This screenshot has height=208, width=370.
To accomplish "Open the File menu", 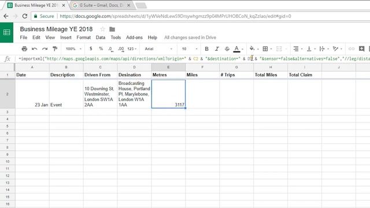I will click(24, 38).
